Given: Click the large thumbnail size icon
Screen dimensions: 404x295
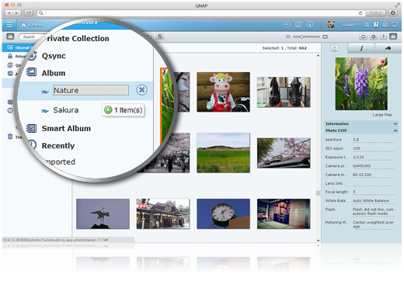Looking at the screenshot, I should click(326, 36).
